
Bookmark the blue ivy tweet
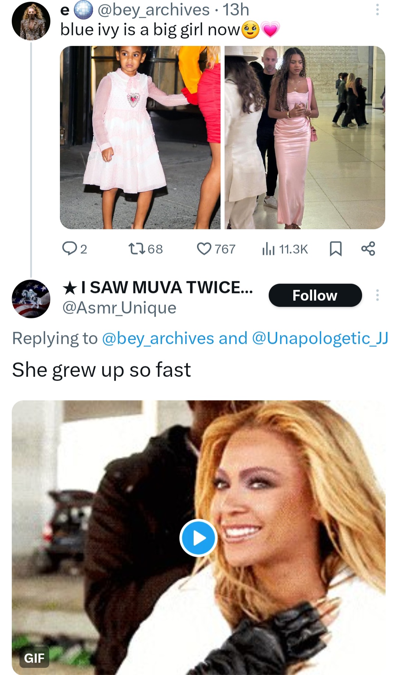tap(335, 249)
